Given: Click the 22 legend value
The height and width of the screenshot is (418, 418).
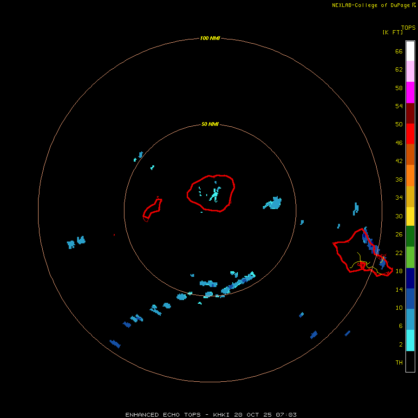Looking at the screenshot, I should 399,253.
